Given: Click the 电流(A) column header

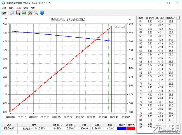Looking at the screenshot, I should click(150, 18).
